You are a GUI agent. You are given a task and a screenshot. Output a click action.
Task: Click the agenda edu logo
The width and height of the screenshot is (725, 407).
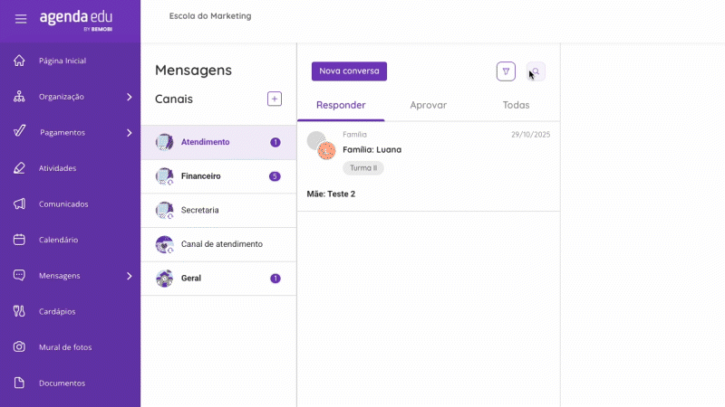tap(76, 21)
